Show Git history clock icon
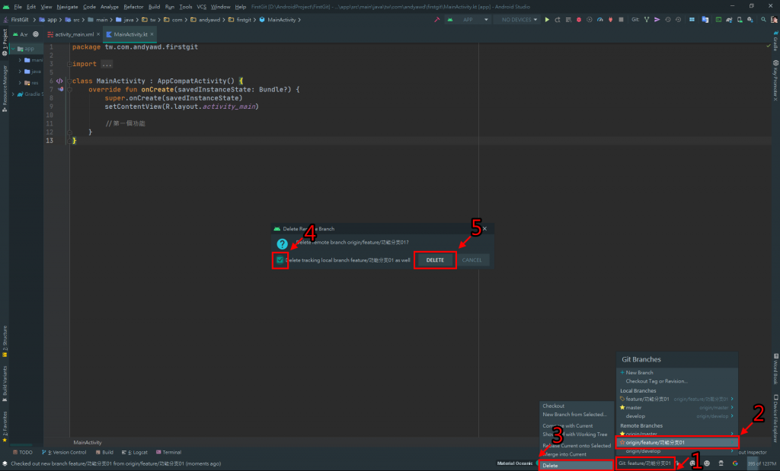This screenshot has height=471, width=780. tap(667, 20)
